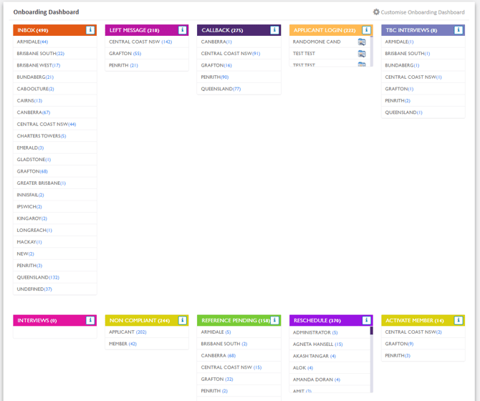This screenshot has height=401, width=480.
Task: Open info icon on LEFT MESSAGE header
Action: point(182,30)
